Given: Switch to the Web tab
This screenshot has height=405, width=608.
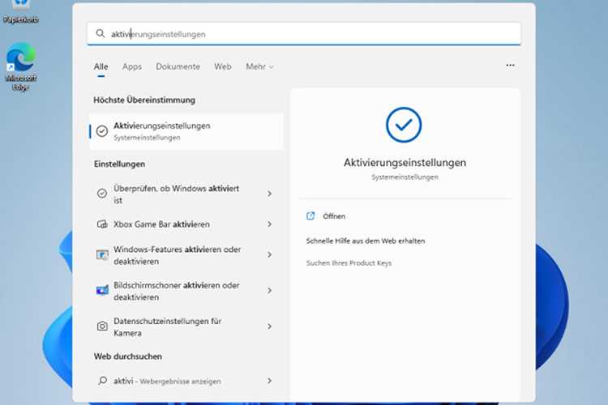Looking at the screenshot, I should point(223,66).
